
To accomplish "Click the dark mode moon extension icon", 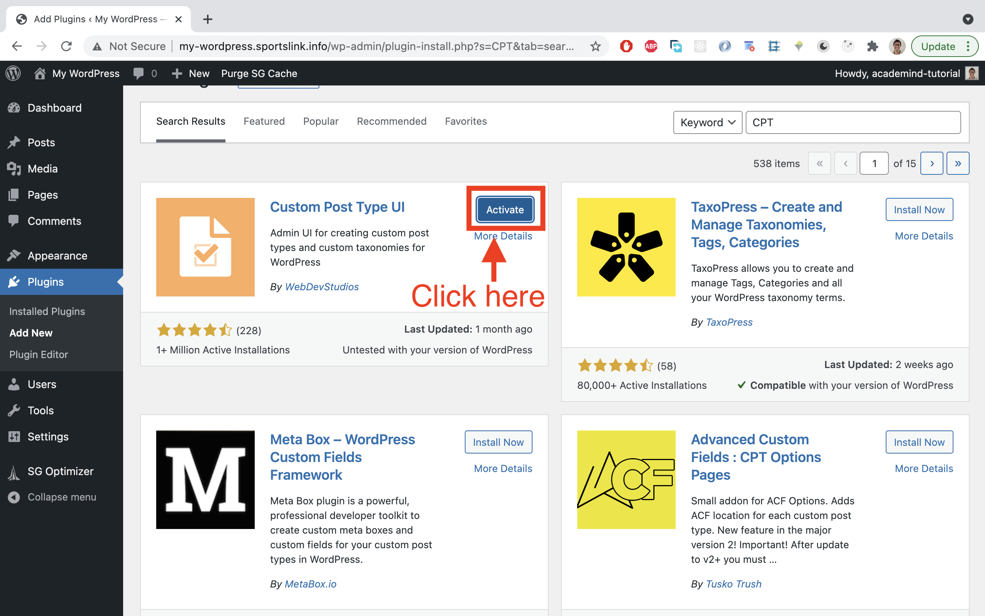I will pyautogui.click(x=823, y=46).
